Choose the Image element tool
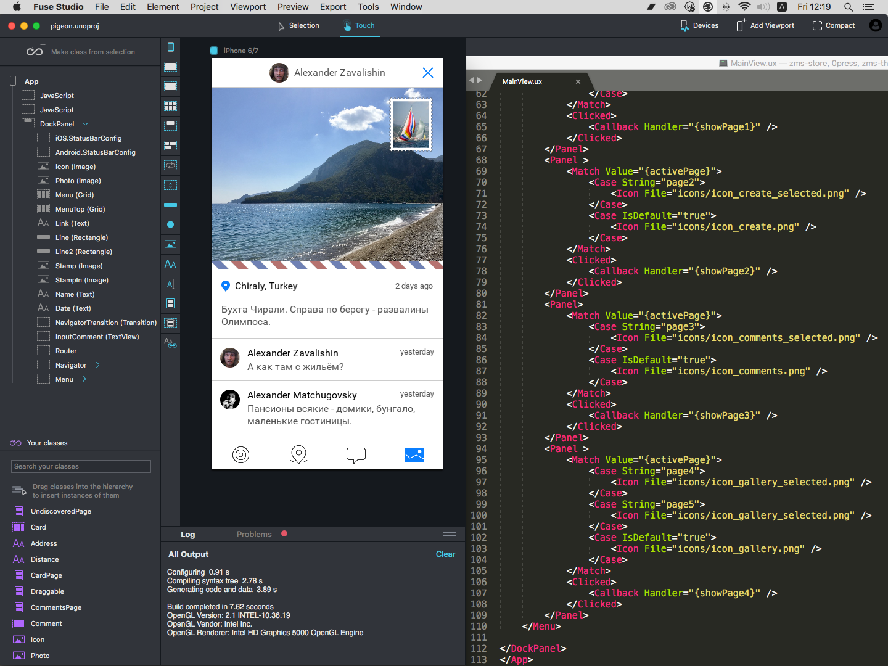This screenshot has height=666, width=888. 171,244
